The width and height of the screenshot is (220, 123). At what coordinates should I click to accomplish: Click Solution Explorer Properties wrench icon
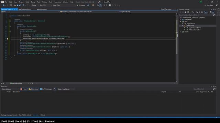coord(210,12)
